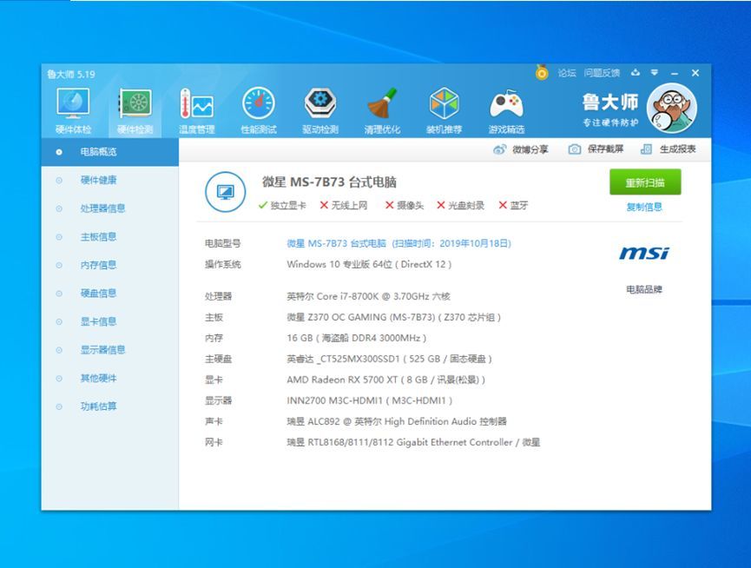Viewport: 751px width, 568px height.
Task: Click the Z370 OC GAMING motherboard value
Action: [x=393, y=317]
